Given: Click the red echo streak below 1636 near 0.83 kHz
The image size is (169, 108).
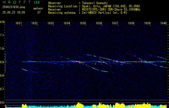Looking at the screenshot, I should (105, 71).
